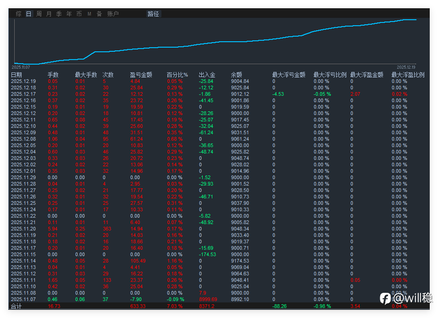Open the 季 quarterly tab
The image size is (438, 318).
pyautogui.click(x=59, y=14)
